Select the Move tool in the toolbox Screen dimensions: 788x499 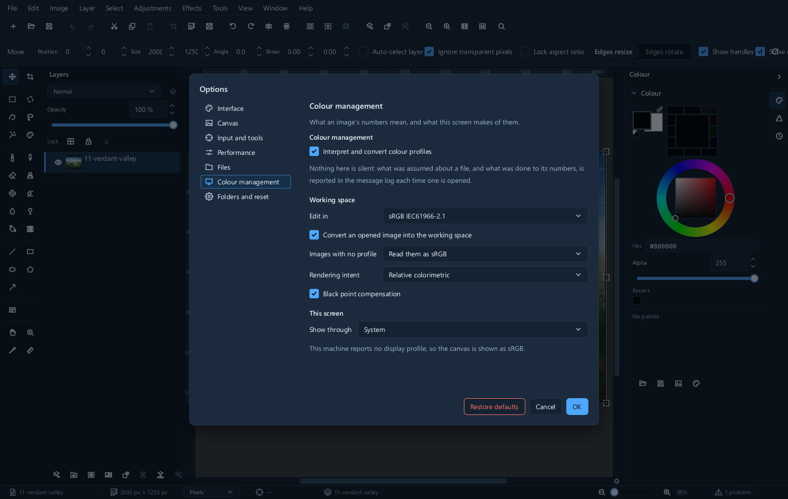coord(12,77)
